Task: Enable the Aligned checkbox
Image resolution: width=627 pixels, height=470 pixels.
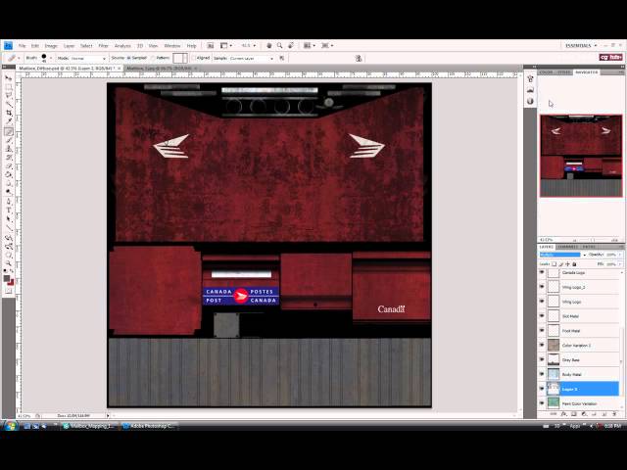Action: 193,58
